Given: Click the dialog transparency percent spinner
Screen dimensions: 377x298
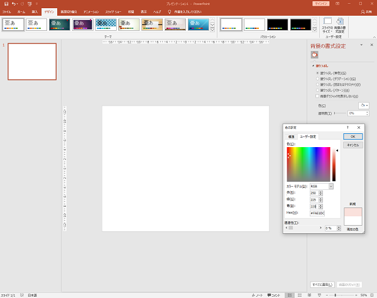Looking at the screenshot, I should (339, 228).
